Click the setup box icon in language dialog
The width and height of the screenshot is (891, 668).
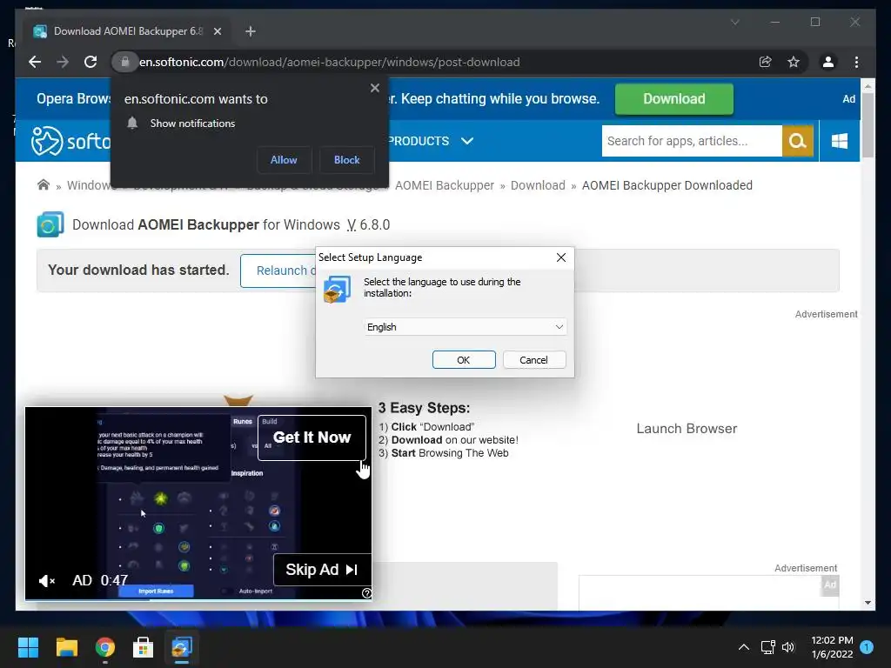(x=337, y=290)
